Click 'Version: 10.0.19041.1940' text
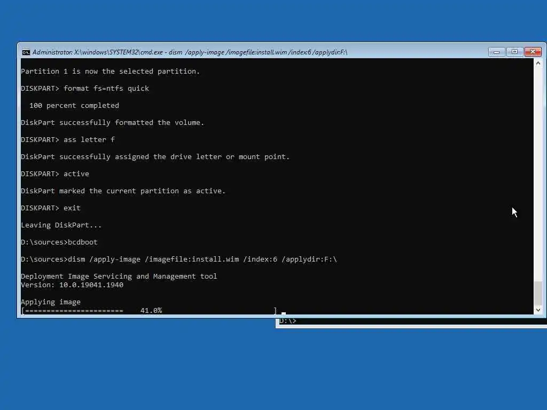Image resolution: width=547 pixels, height=410 pixels. click(72, 285)
